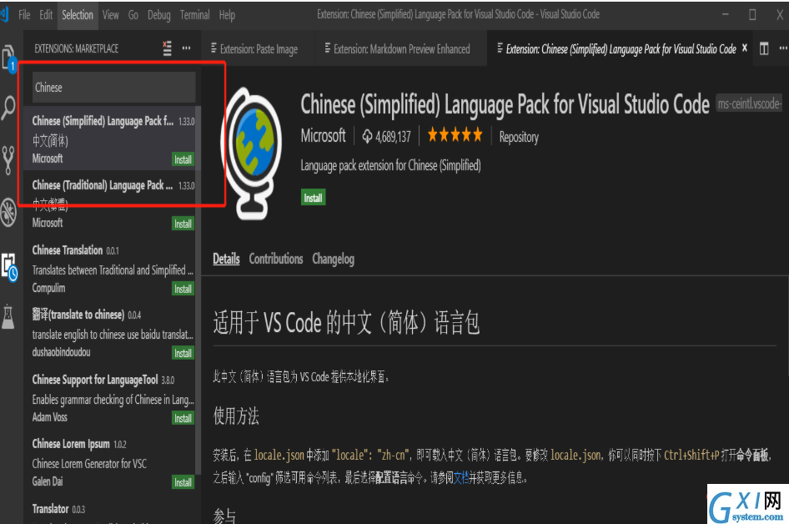Install the Chinese Translation extension
789x524 pixels.
click(183, 289)
